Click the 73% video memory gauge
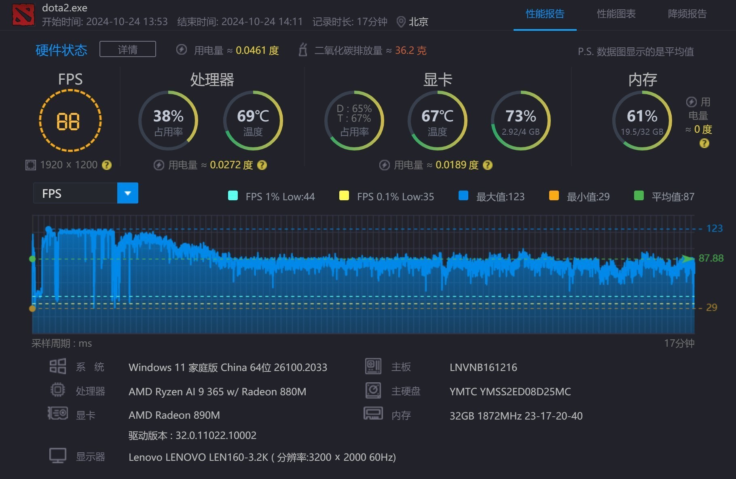This screenshot has height=479, width=736. 520,121
